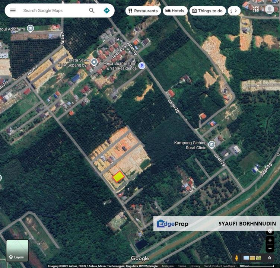
Task: Select the Street View pegman
Action: pyautogui.click(x=236, y=258)
